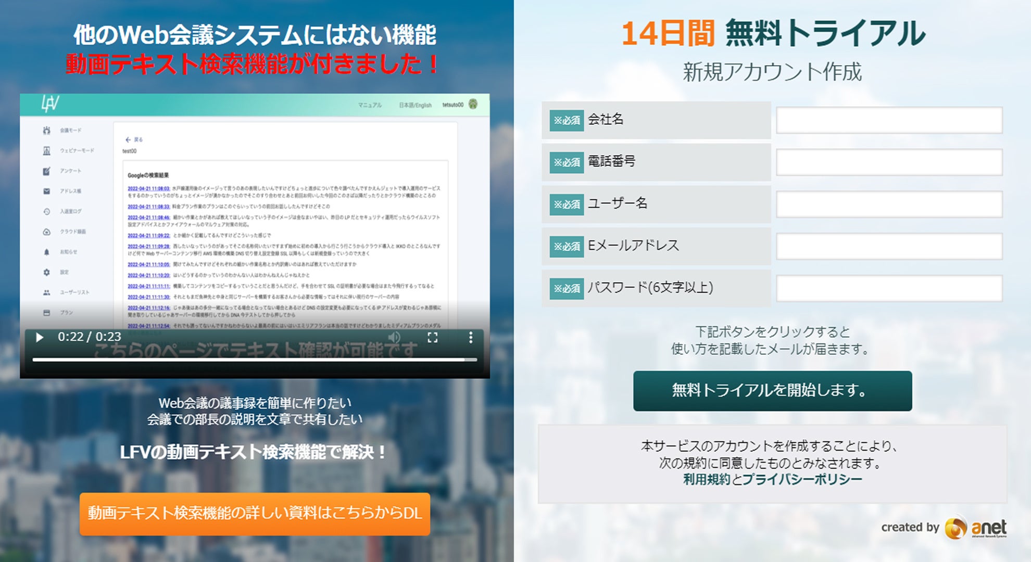Mute the video volume icon
1031x562 pixels.
pyautogui.click(x=394, y=337)
